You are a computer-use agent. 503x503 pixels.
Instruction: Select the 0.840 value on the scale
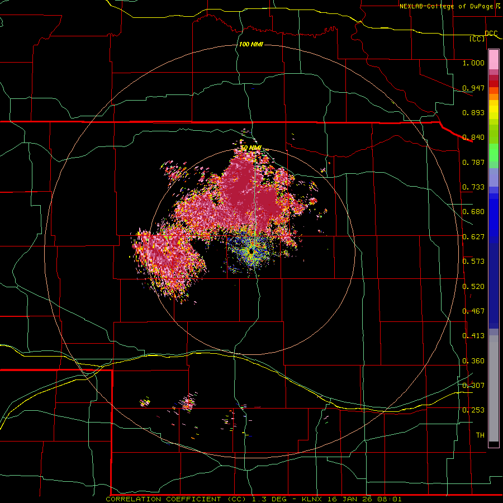pyautogui.click(x=473, y=137)
